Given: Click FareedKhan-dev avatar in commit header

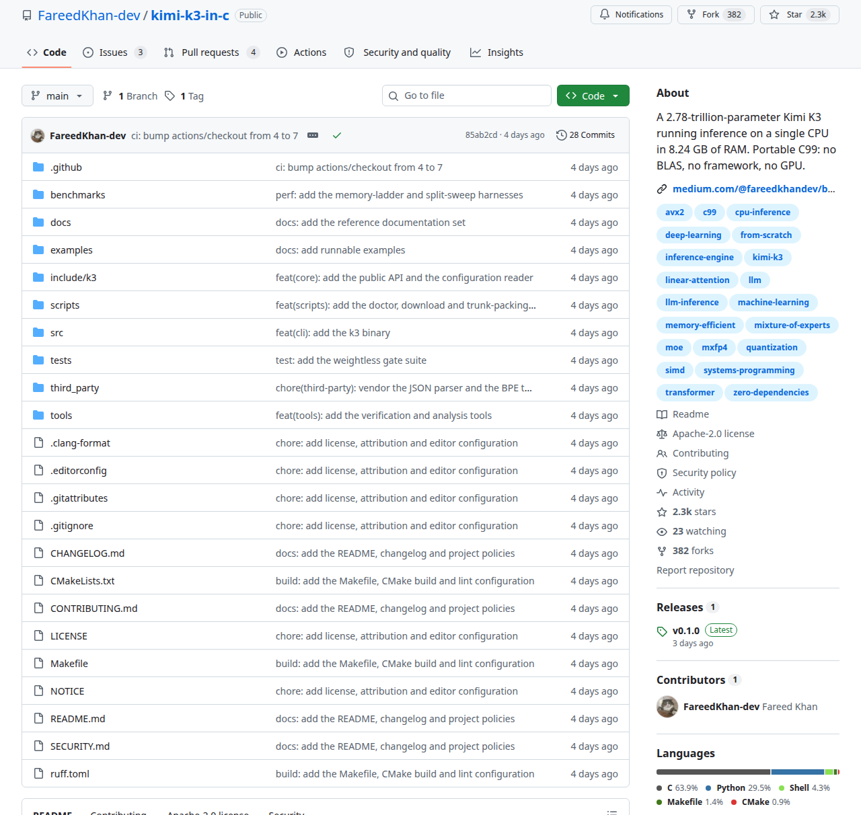Looking at the screenshot, I should click(x=38, y=135).
